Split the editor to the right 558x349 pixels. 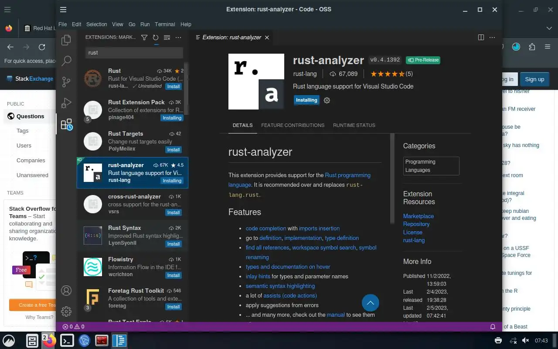(x=481, y=38)
